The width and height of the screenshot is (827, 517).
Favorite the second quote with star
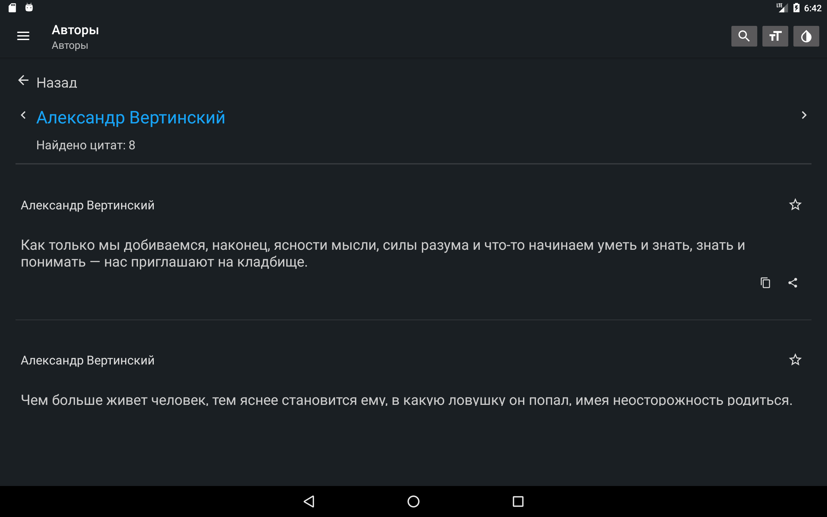pos(795,360)
